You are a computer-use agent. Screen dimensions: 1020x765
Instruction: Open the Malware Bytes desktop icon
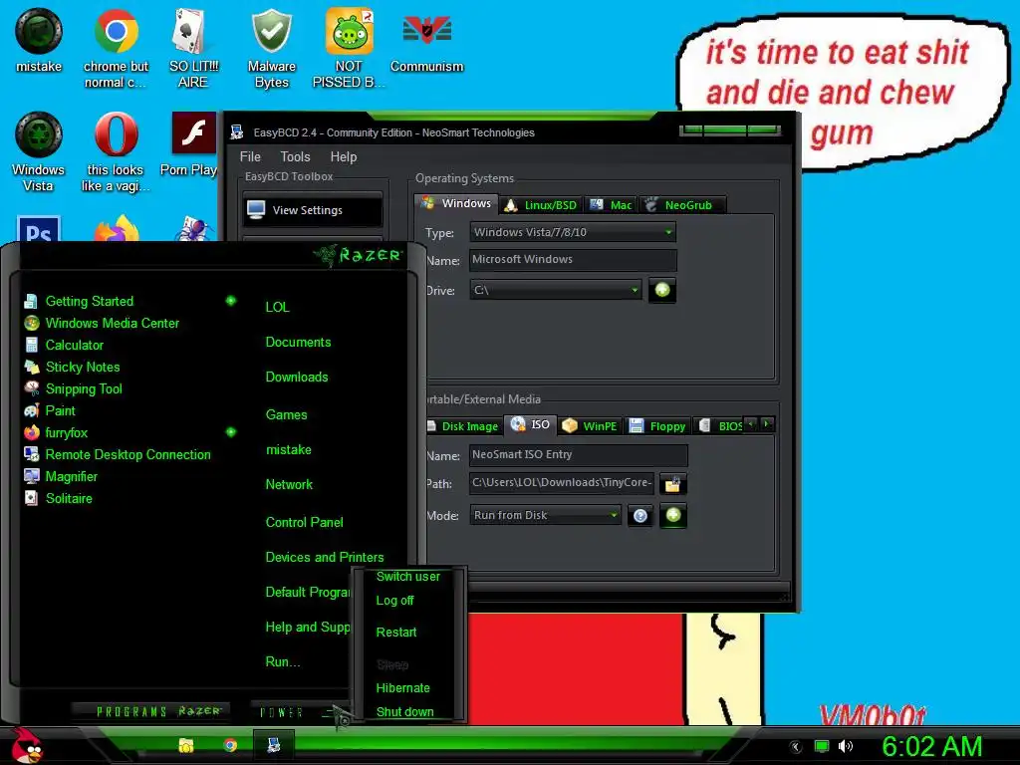[x=271, y=48]
